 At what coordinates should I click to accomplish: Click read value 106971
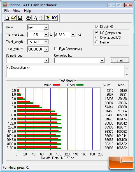pos(122,127)
